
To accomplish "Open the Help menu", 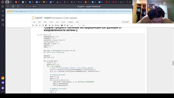I will [x=77, y=22].
